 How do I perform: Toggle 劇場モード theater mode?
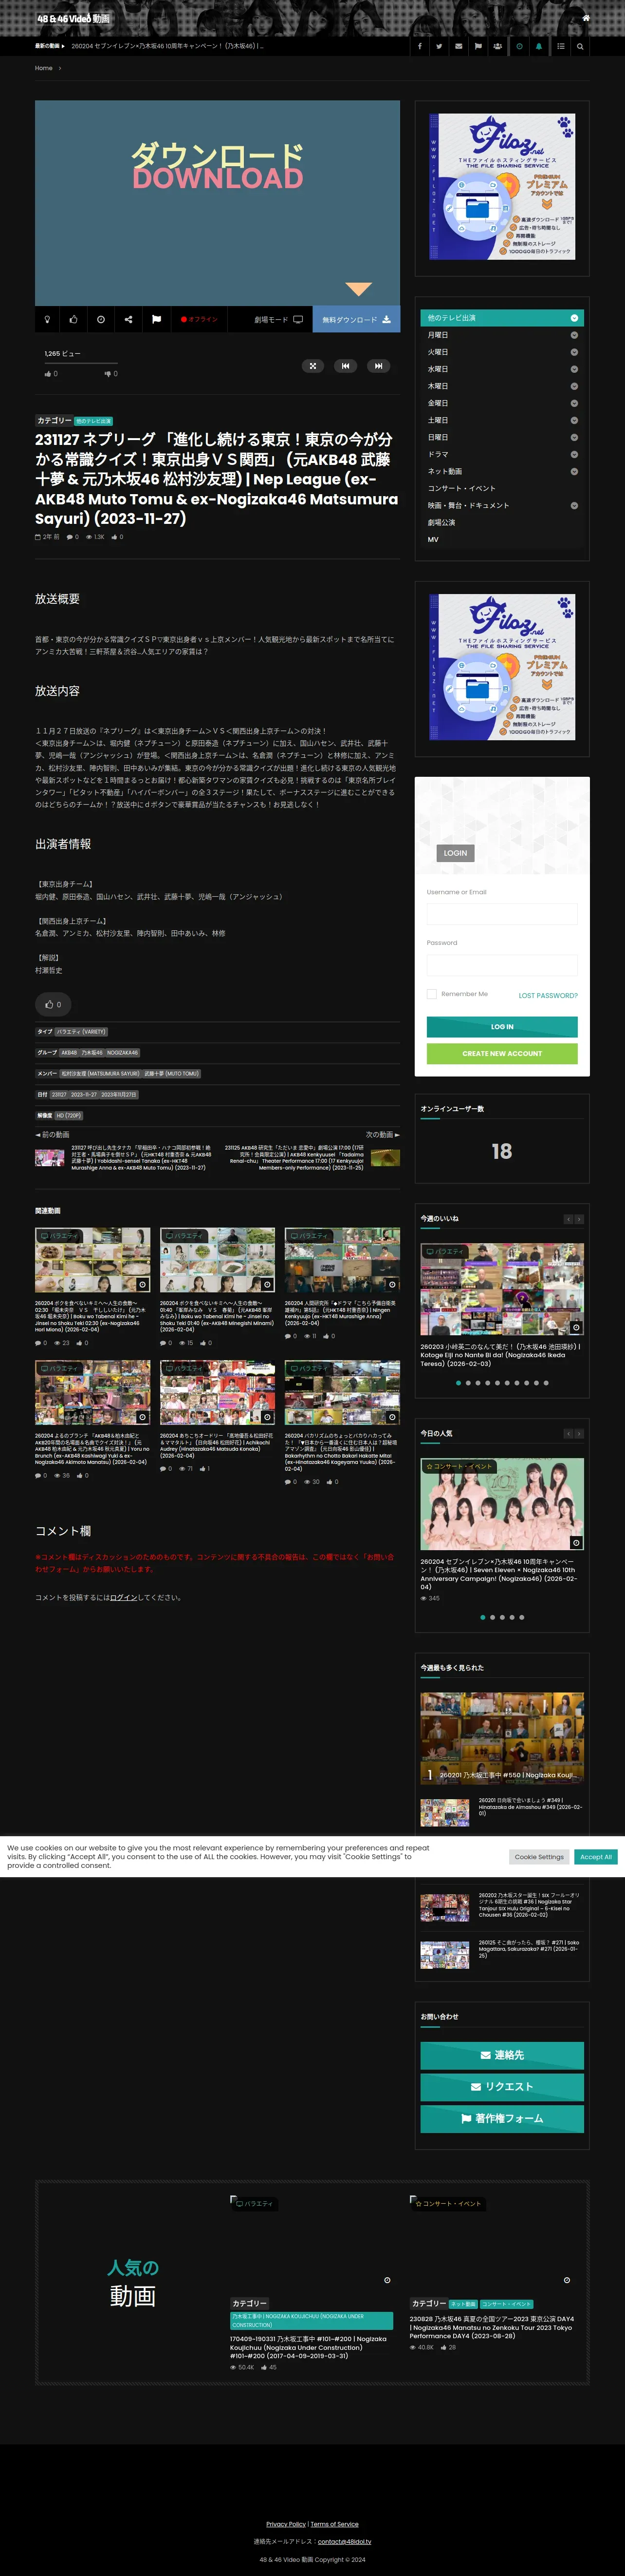pos(277,319)
